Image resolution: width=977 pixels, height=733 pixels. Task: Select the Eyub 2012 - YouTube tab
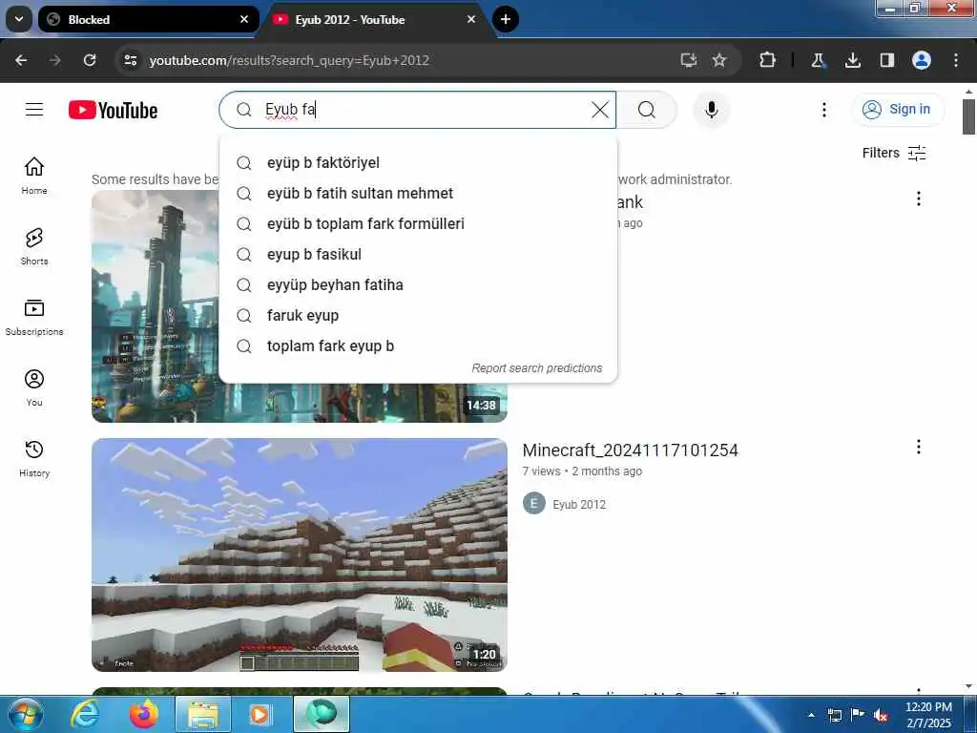(x=374, y=19)
